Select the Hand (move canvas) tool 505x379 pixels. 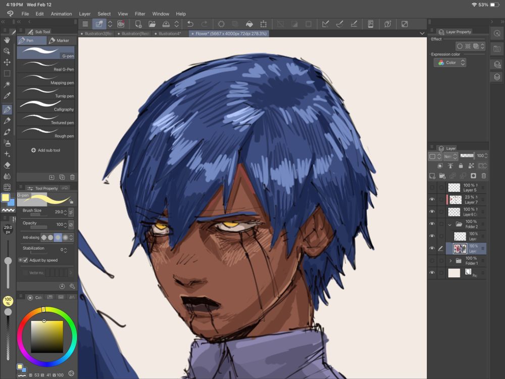7,40
